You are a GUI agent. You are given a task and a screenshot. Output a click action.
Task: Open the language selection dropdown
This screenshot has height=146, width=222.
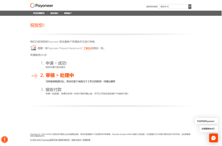coord(175,6)
